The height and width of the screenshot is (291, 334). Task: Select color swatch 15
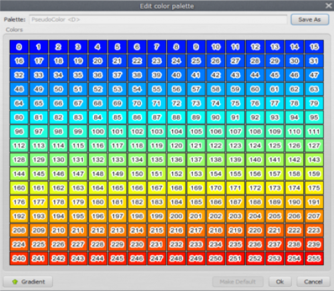point(314,47)
